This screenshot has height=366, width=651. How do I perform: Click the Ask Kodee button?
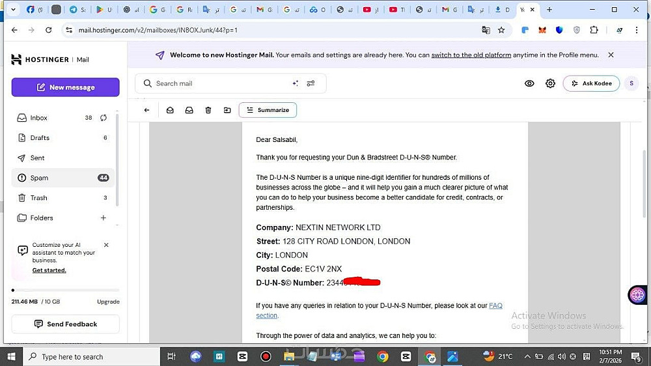tap(591, 83)
